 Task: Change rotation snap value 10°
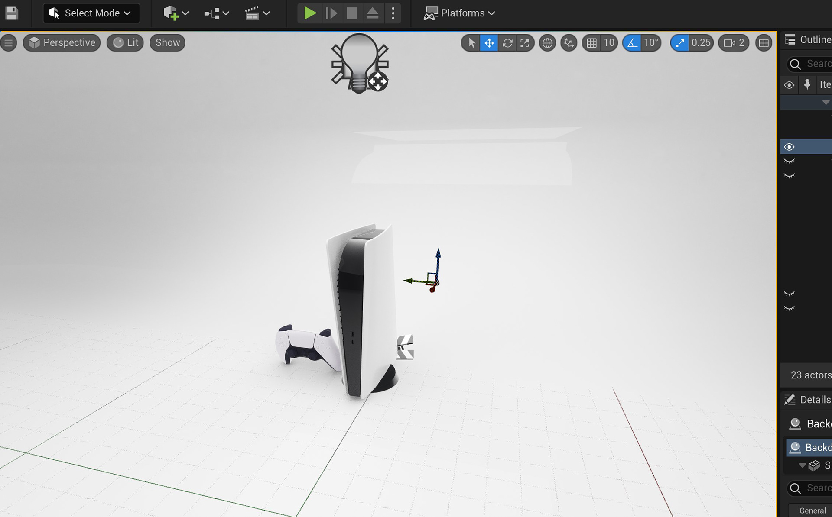(651, 43)
